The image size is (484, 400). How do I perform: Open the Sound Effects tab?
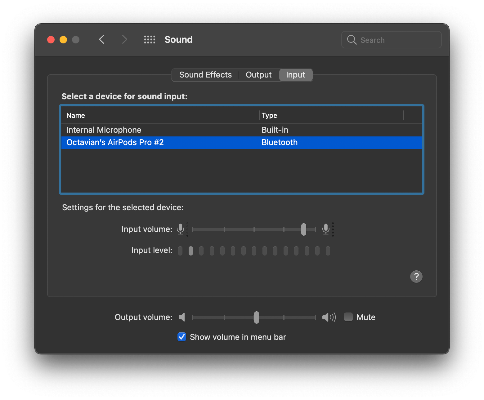[205, 75]
